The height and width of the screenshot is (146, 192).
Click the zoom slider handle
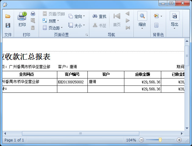point(160,140)
